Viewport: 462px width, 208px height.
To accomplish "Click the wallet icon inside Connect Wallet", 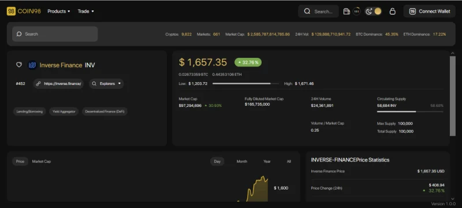I will pyautogui.click(x=412, y=11).
